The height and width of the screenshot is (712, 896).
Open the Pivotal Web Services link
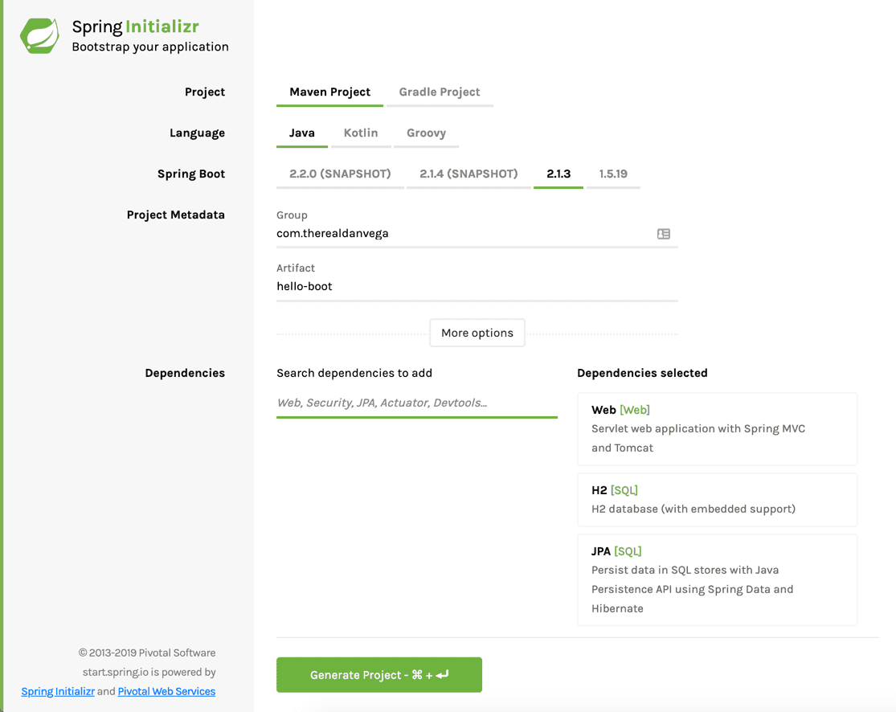166,692
